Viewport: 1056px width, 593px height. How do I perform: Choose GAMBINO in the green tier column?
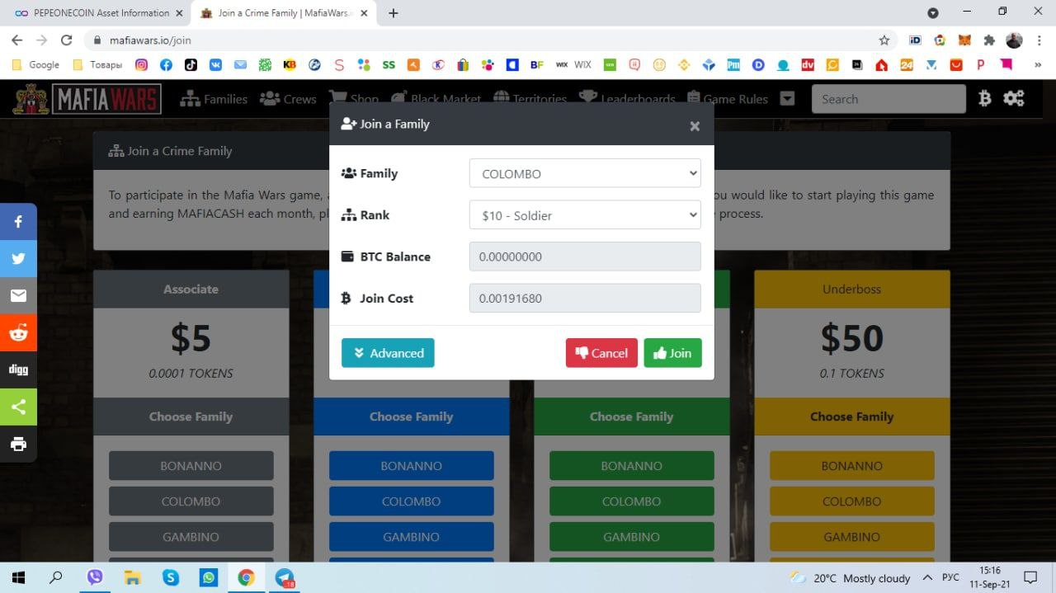[631, 536]
